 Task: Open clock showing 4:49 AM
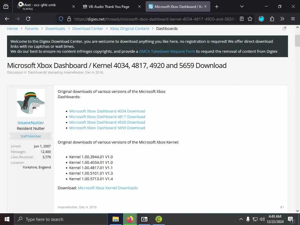pos(275,219)
